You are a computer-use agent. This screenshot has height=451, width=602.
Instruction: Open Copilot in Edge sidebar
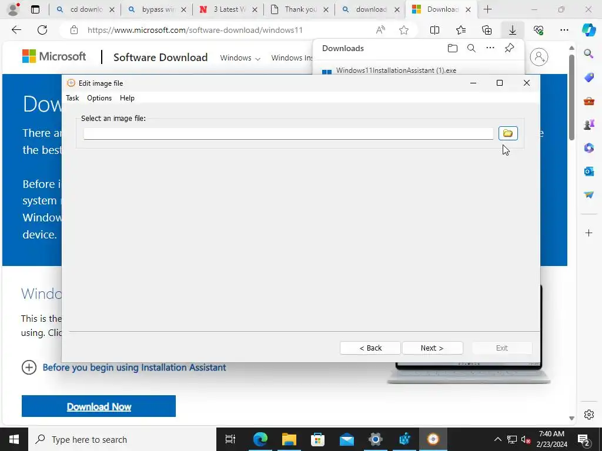(588, 30)
